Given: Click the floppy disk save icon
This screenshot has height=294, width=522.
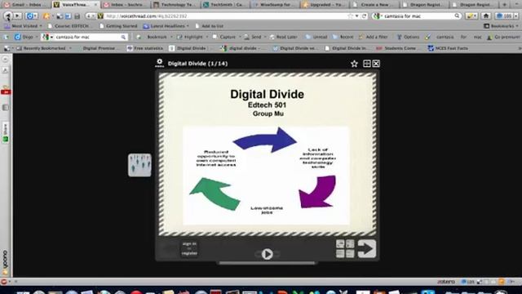Looking at the screenshot, I should coord(77,16).
